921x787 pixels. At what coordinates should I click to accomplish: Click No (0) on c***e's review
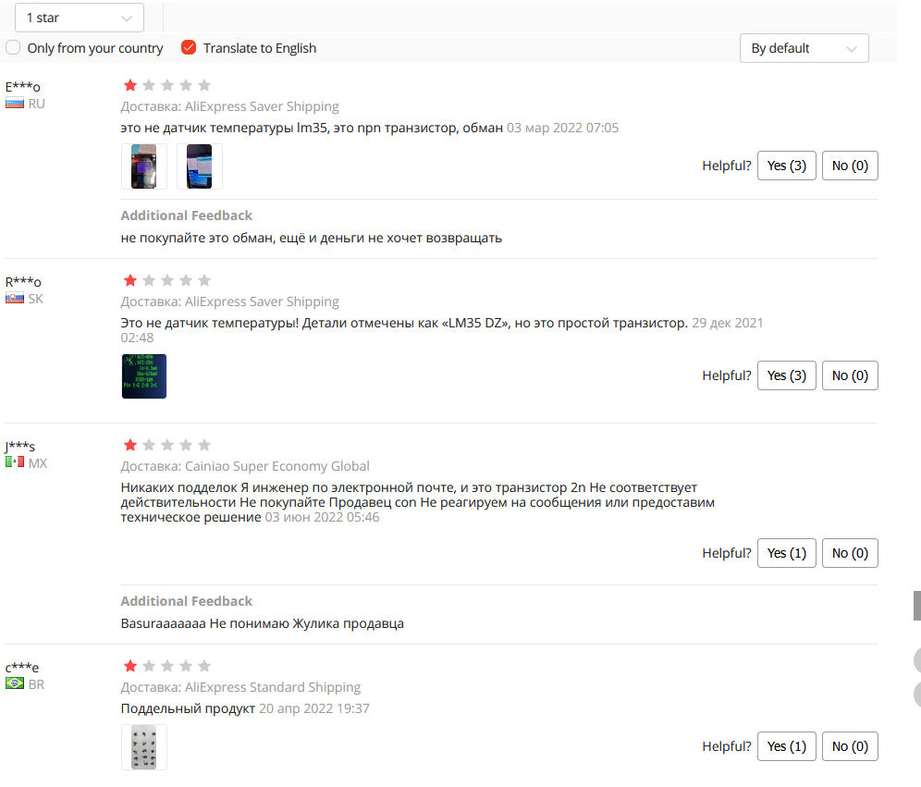(x=850, y=746)
